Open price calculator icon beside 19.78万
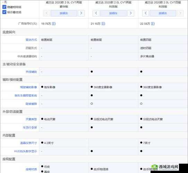Image resolution: width=188 pixels, height=173 pixels. tap(54, 24)
